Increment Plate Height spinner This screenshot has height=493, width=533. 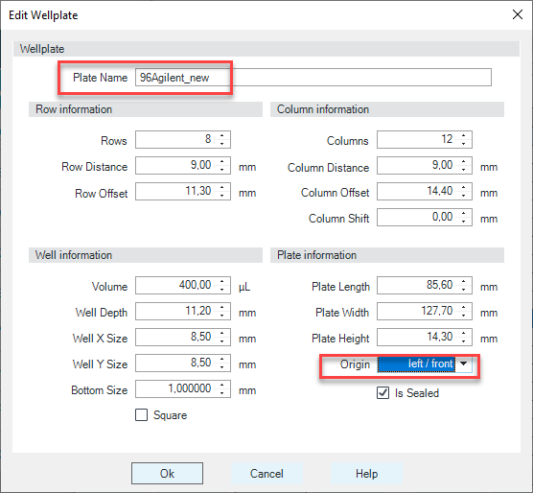point(464,333)
